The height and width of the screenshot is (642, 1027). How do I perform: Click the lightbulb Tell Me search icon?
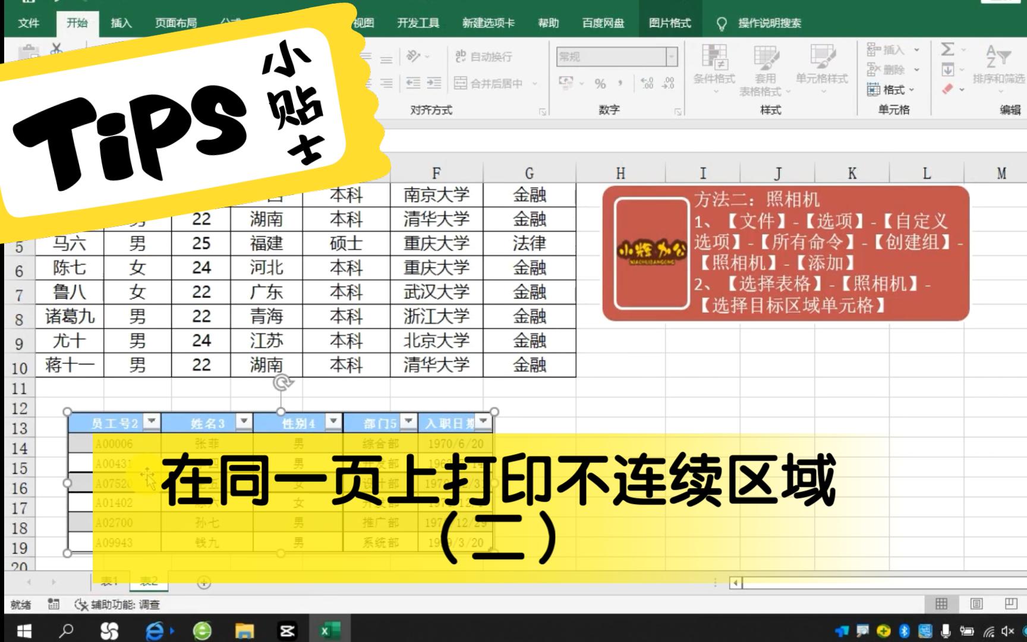[x=722, y=23]
